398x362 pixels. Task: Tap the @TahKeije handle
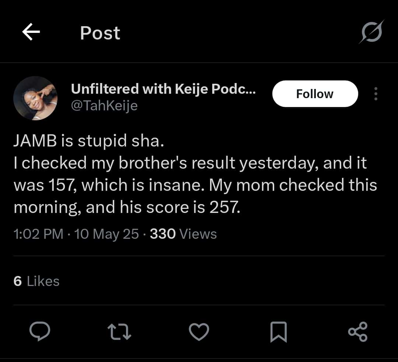(104, 106)
